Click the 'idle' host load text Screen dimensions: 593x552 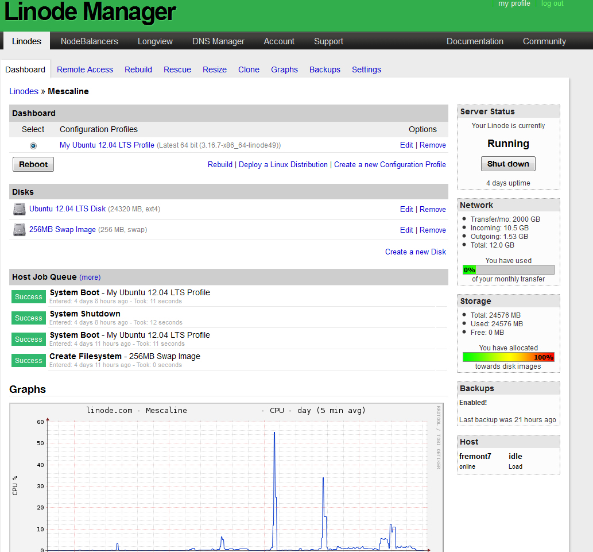click(x=516, y=456)
